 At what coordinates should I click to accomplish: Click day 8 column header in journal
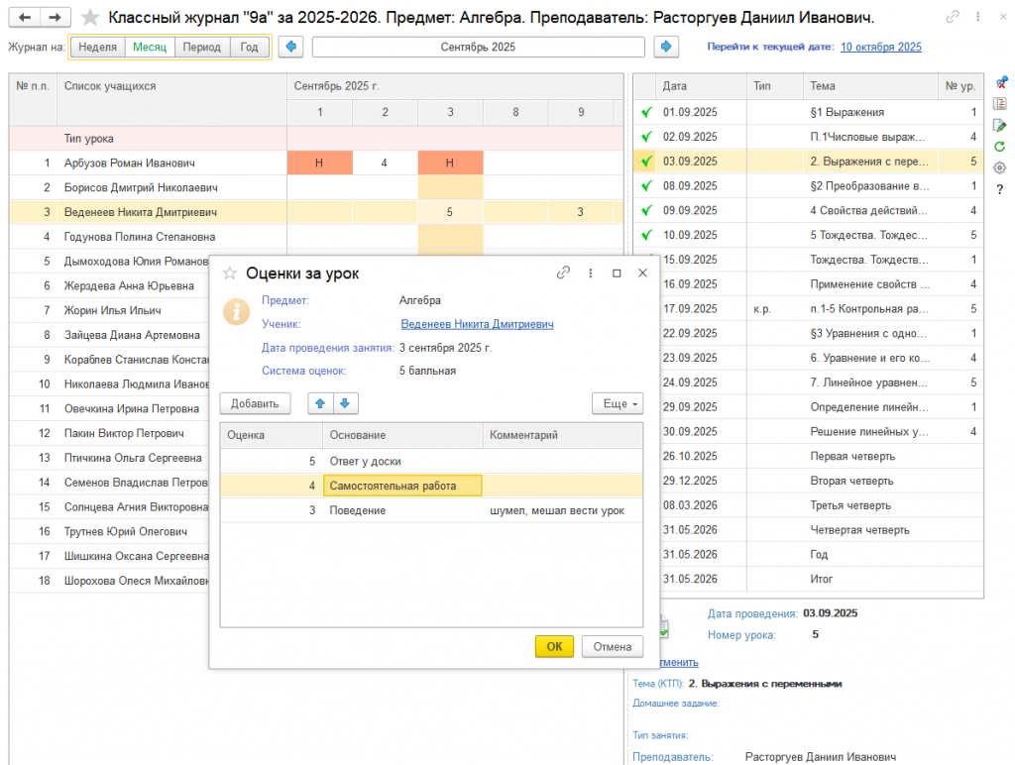(515, 112)
